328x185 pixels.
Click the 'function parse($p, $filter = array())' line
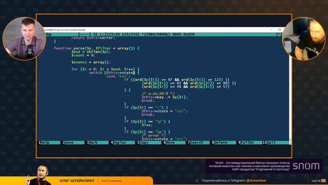tap(97, 48)
